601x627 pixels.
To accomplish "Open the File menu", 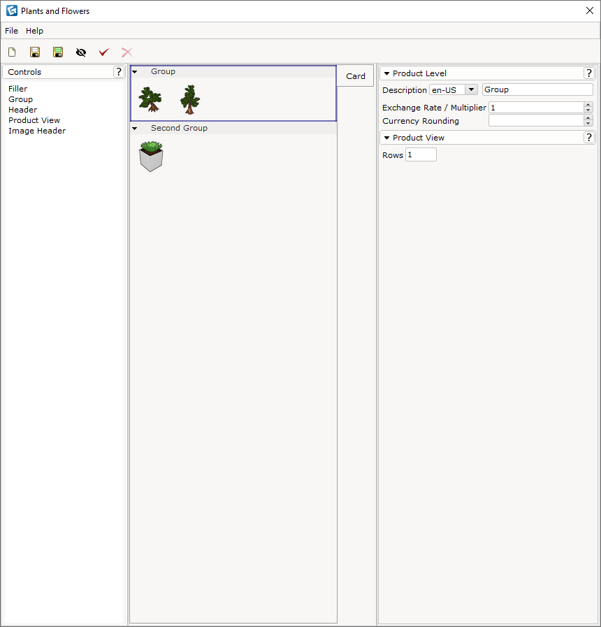I will click(11, 31).
